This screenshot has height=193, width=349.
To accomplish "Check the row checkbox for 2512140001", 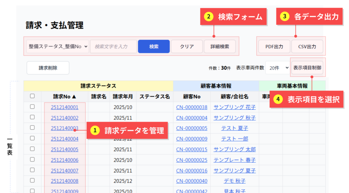I will point(32,107).
